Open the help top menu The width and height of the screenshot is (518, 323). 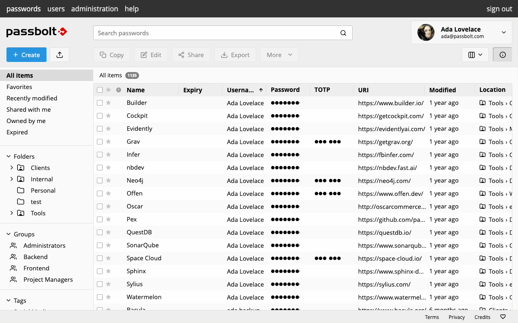coord(132,8)
